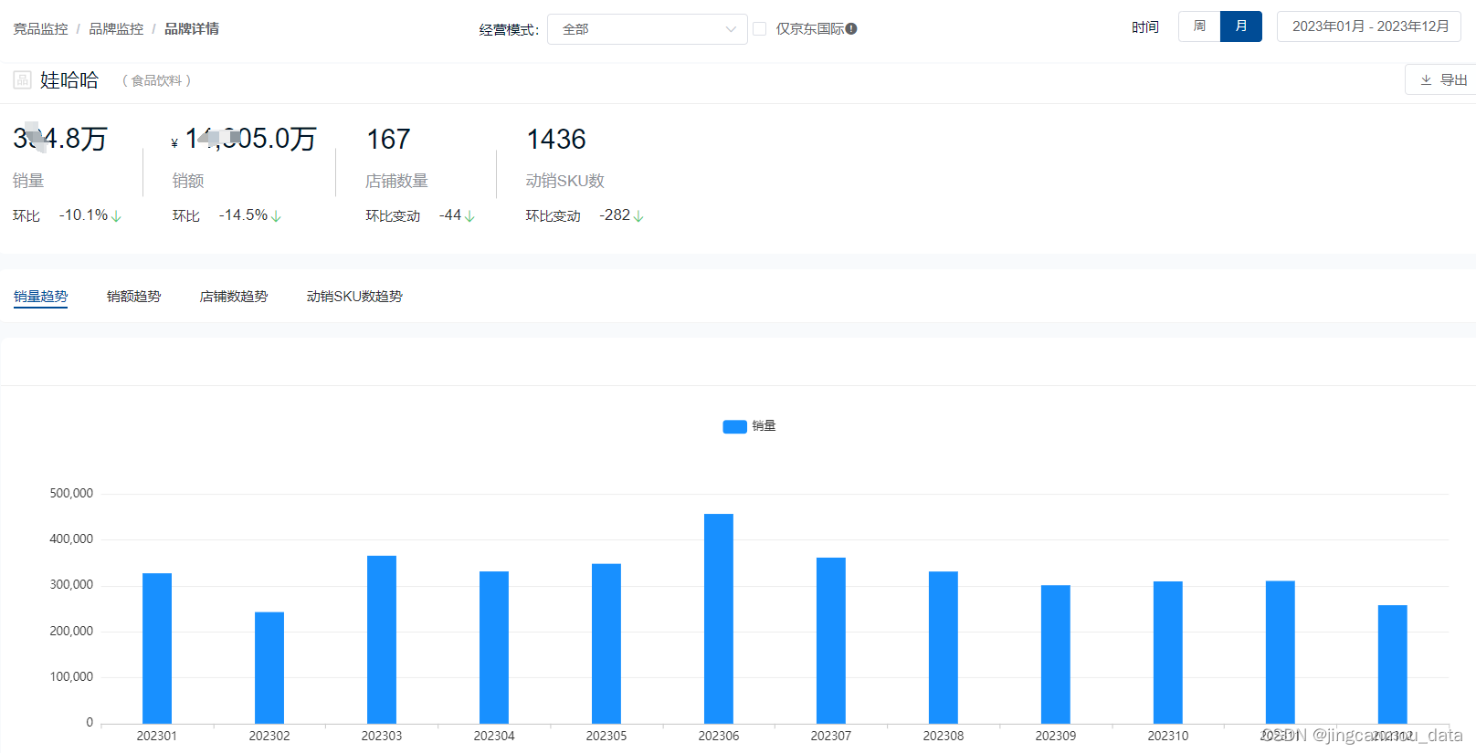
Task: Click the down arrow beside -14.5%
Action: (277, 216)
